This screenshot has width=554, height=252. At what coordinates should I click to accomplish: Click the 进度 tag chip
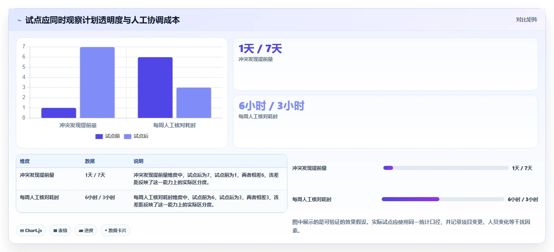tap(86, 230)
